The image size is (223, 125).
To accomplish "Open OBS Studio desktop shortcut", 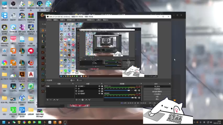I will [13, 5].
